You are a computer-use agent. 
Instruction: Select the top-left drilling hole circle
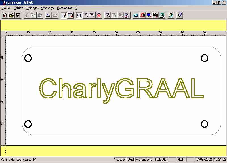[x=28, y=58]
